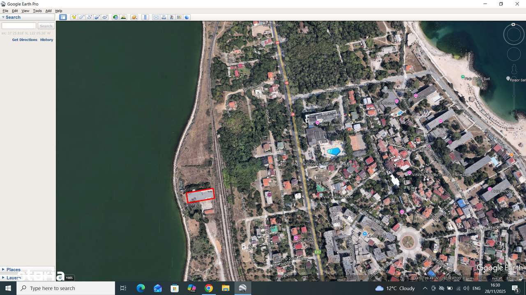Add a path from the toolbar
The height and width of the screenshot is (295, 526).
[90, 17]
